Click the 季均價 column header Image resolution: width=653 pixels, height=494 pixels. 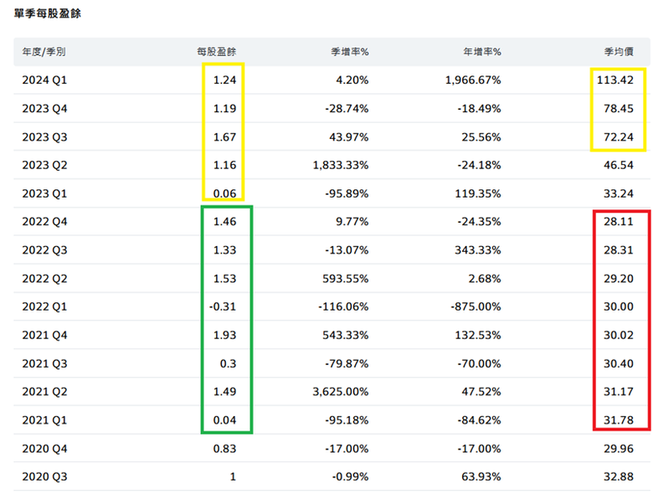point(619,52)
